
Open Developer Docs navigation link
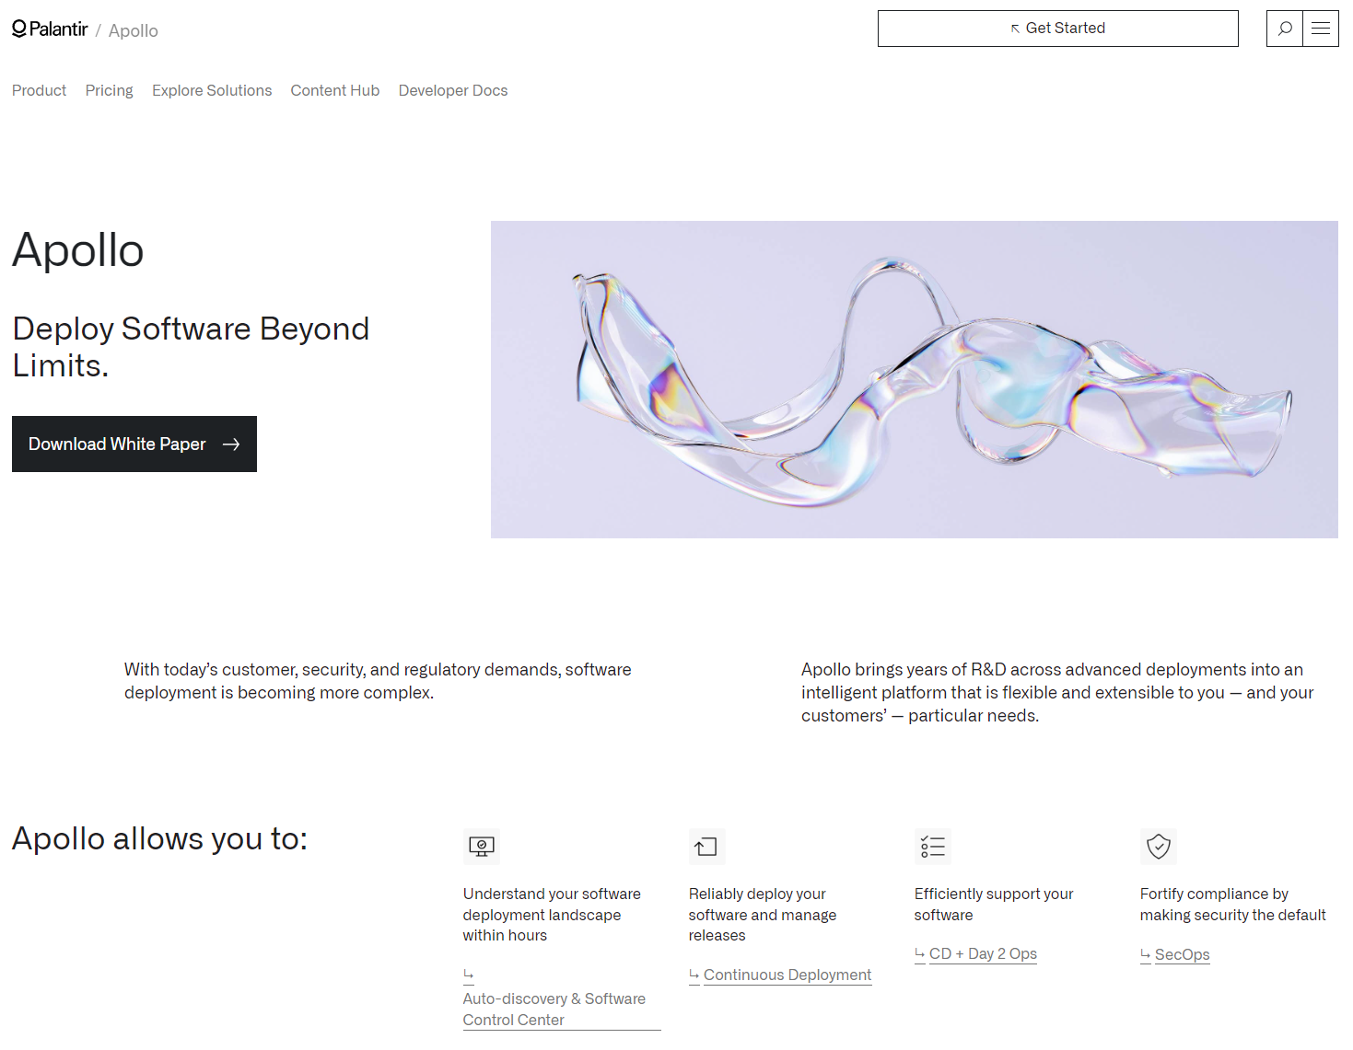(453, 90)
